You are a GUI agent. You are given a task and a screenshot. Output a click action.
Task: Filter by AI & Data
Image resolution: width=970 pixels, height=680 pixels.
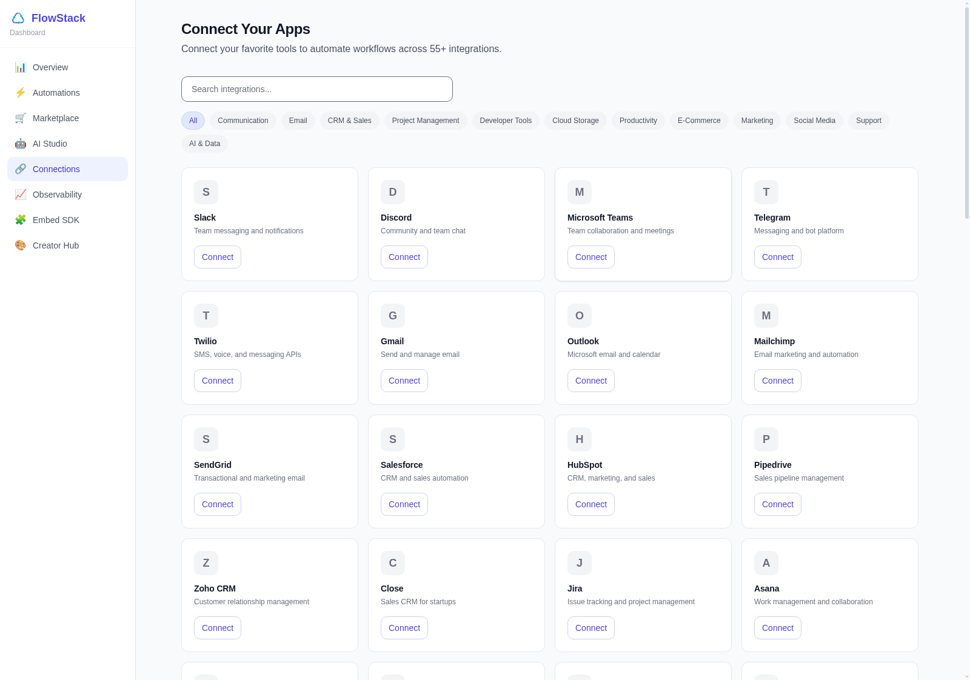[x=204, y=144]
